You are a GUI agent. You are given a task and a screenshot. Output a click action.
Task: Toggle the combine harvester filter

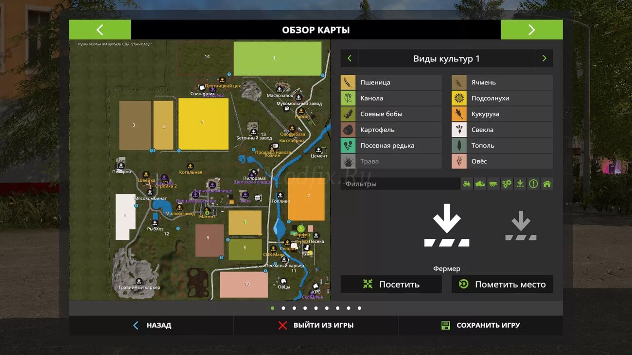480,184
